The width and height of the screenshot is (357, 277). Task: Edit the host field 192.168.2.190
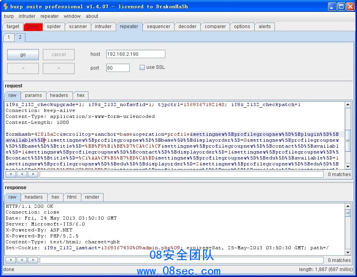coord(136,54)
